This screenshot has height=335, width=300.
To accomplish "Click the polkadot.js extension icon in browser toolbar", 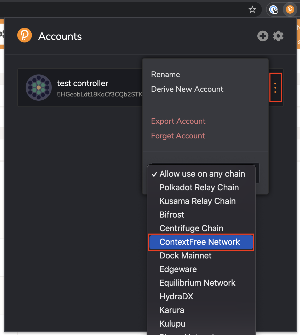I will coord(290,10).
